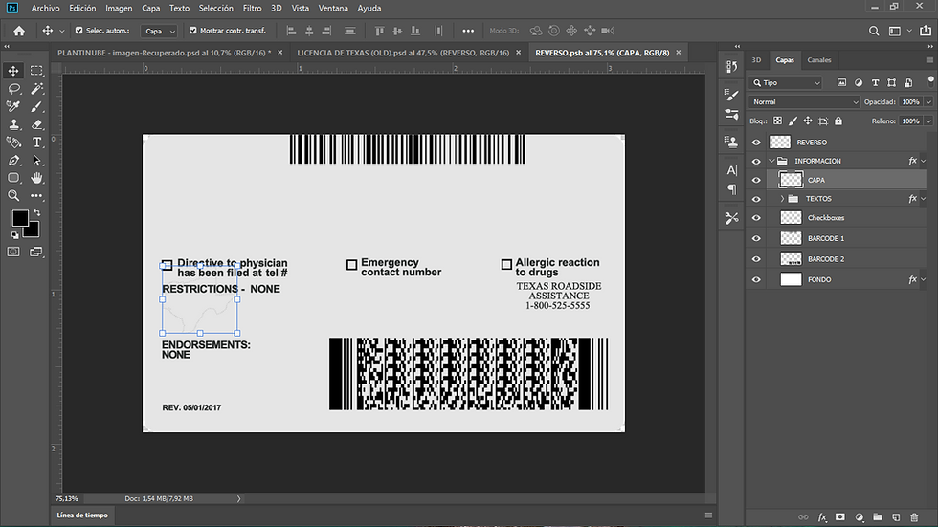Open the Ventana menu
Screen dimensions: 938x527
(x=333, y=8)
